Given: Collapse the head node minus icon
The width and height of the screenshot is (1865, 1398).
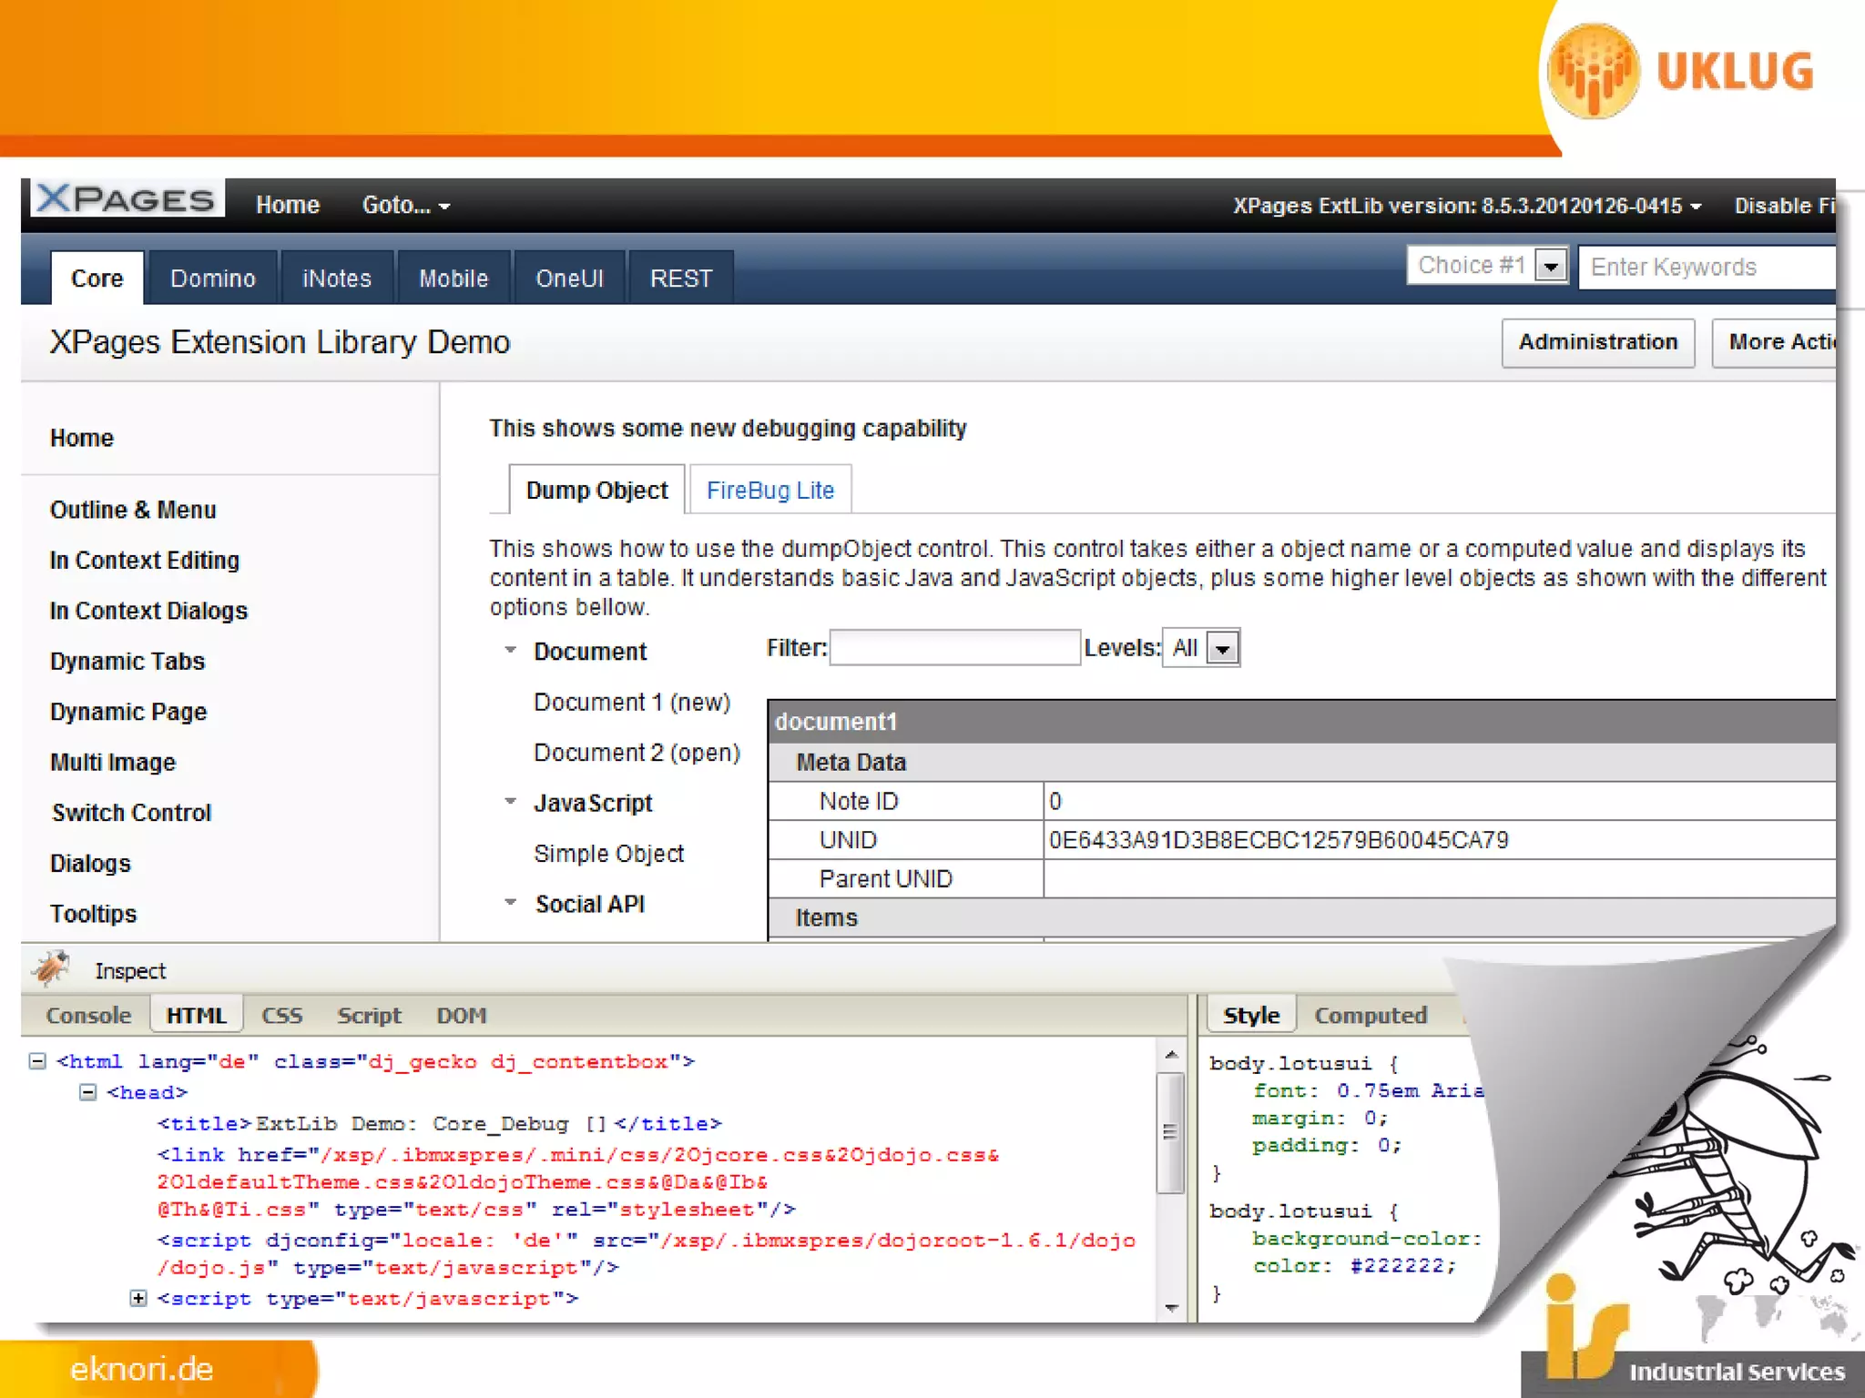Looking at the screenshot, I should (x=87, y=1092).
